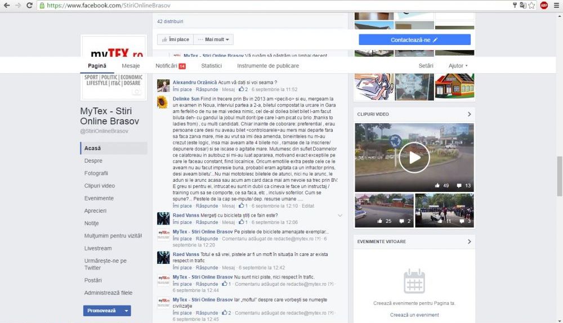Image resolution: width=563 pixels, height=323 pixels.
Task: Open the Setări tab
Action: pyautogui.click(x=426, y=66)
